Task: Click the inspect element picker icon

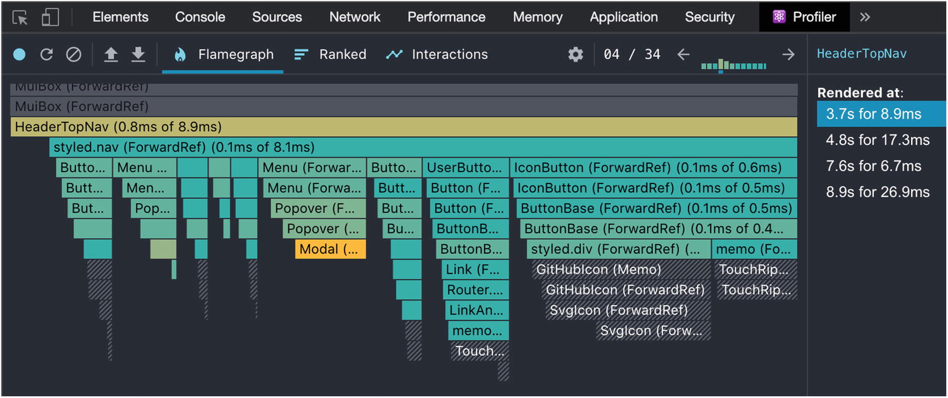Action: tap(20, 18)
